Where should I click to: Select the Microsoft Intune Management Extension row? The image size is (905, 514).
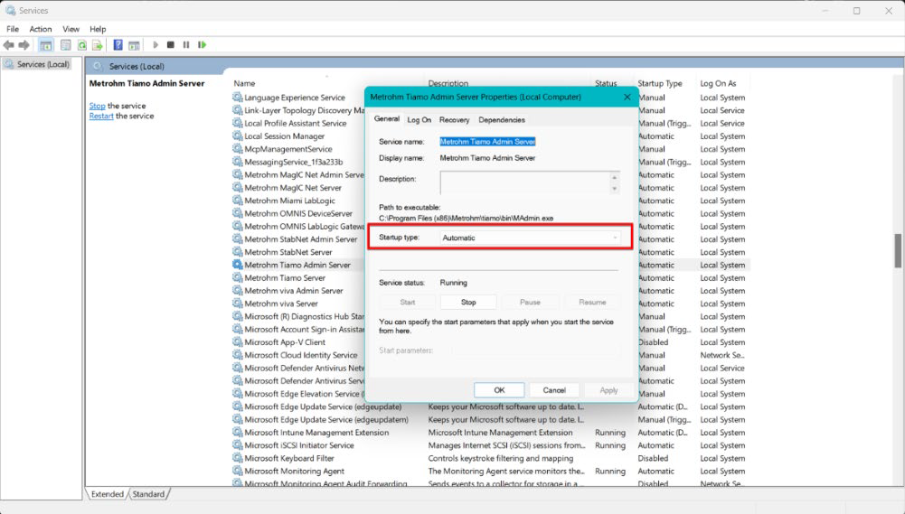click(489, 433)
